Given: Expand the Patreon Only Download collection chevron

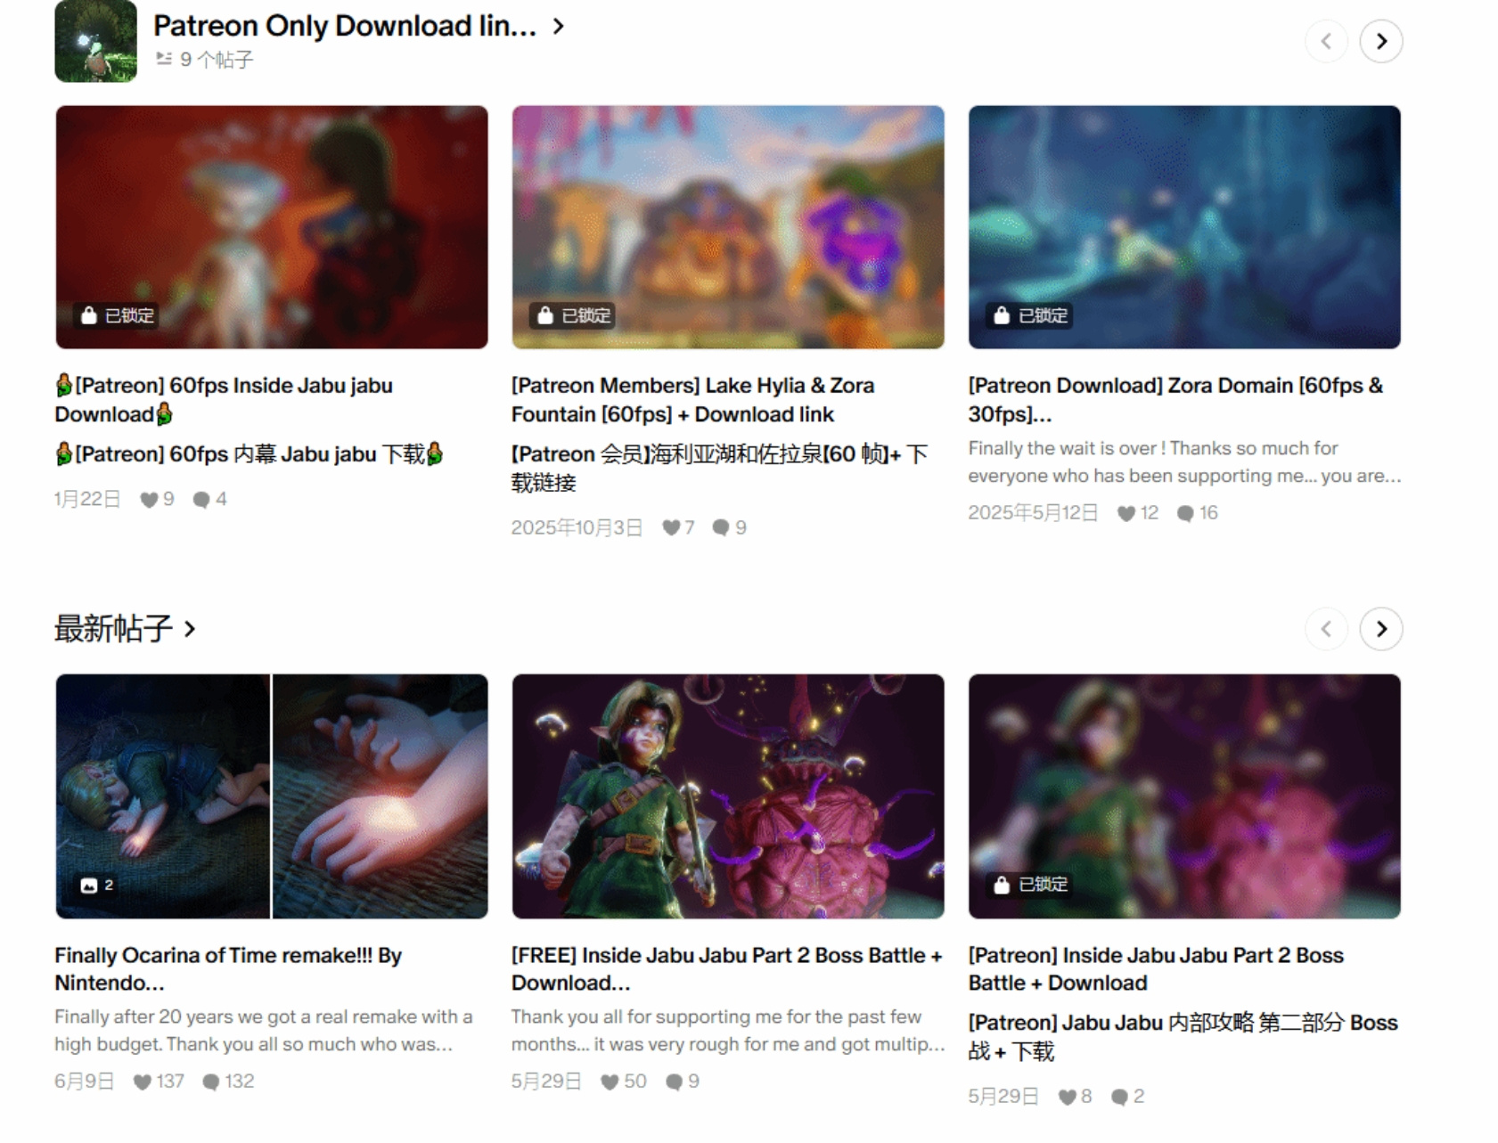Looking at the screenshot, I should pyautogui.click(x=559, y=27).
